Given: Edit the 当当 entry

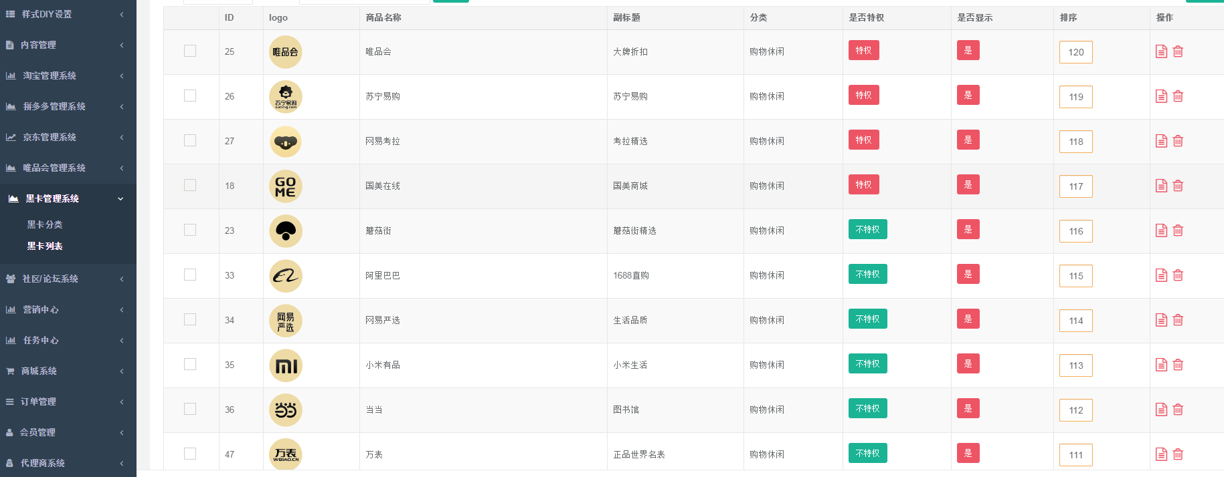Looking at the screenshot, I should tap(1161, 410).
